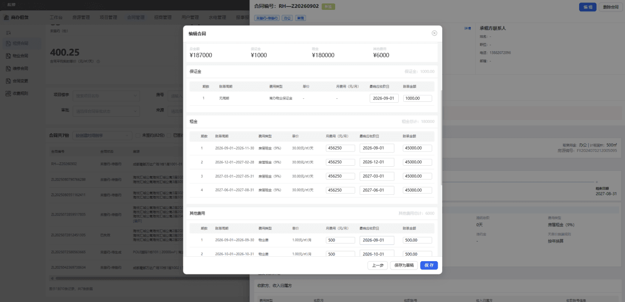Screen dimensions: 625x302
Task: Click the 未签约-待签约 tag in detail panel
Action: click(x=267, y=18)
